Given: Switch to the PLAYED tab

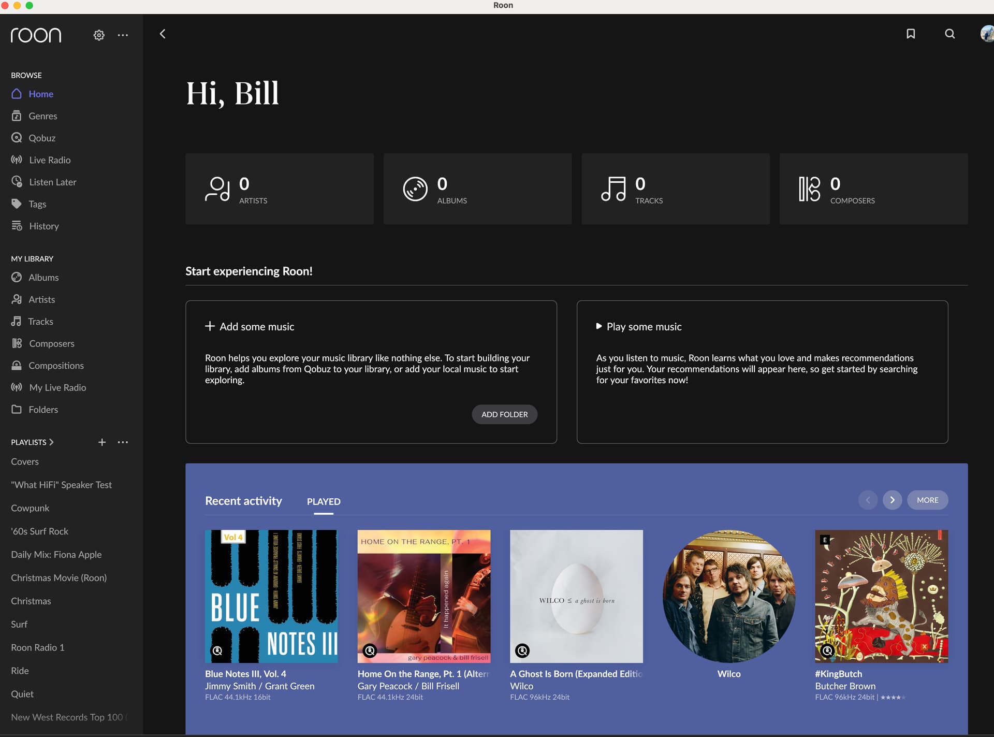Looking at the screenshot, I should click(324, 502).
